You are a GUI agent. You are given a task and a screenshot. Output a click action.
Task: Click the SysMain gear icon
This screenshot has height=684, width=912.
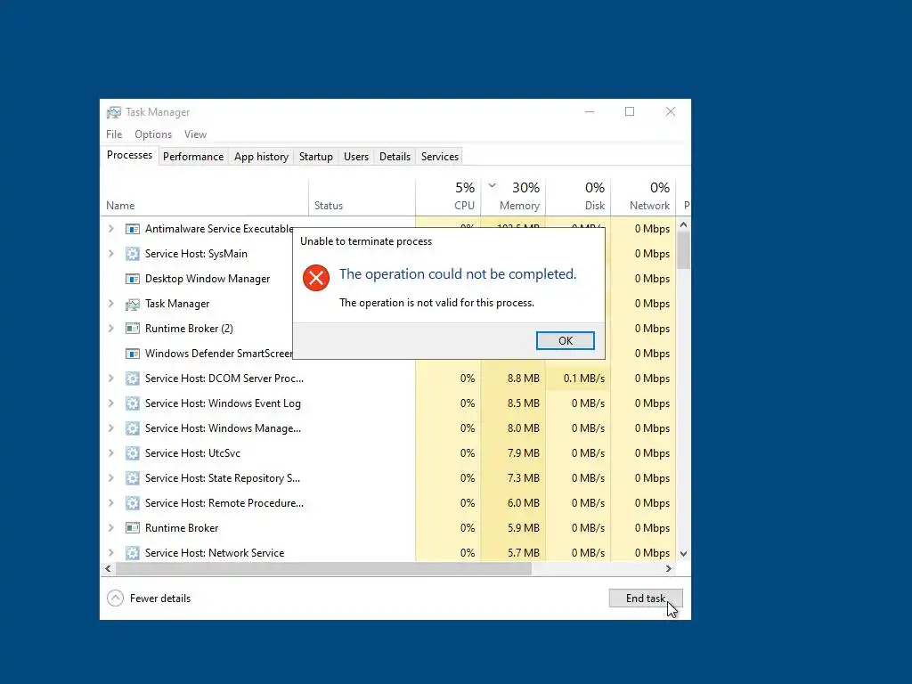click(133, 254)
